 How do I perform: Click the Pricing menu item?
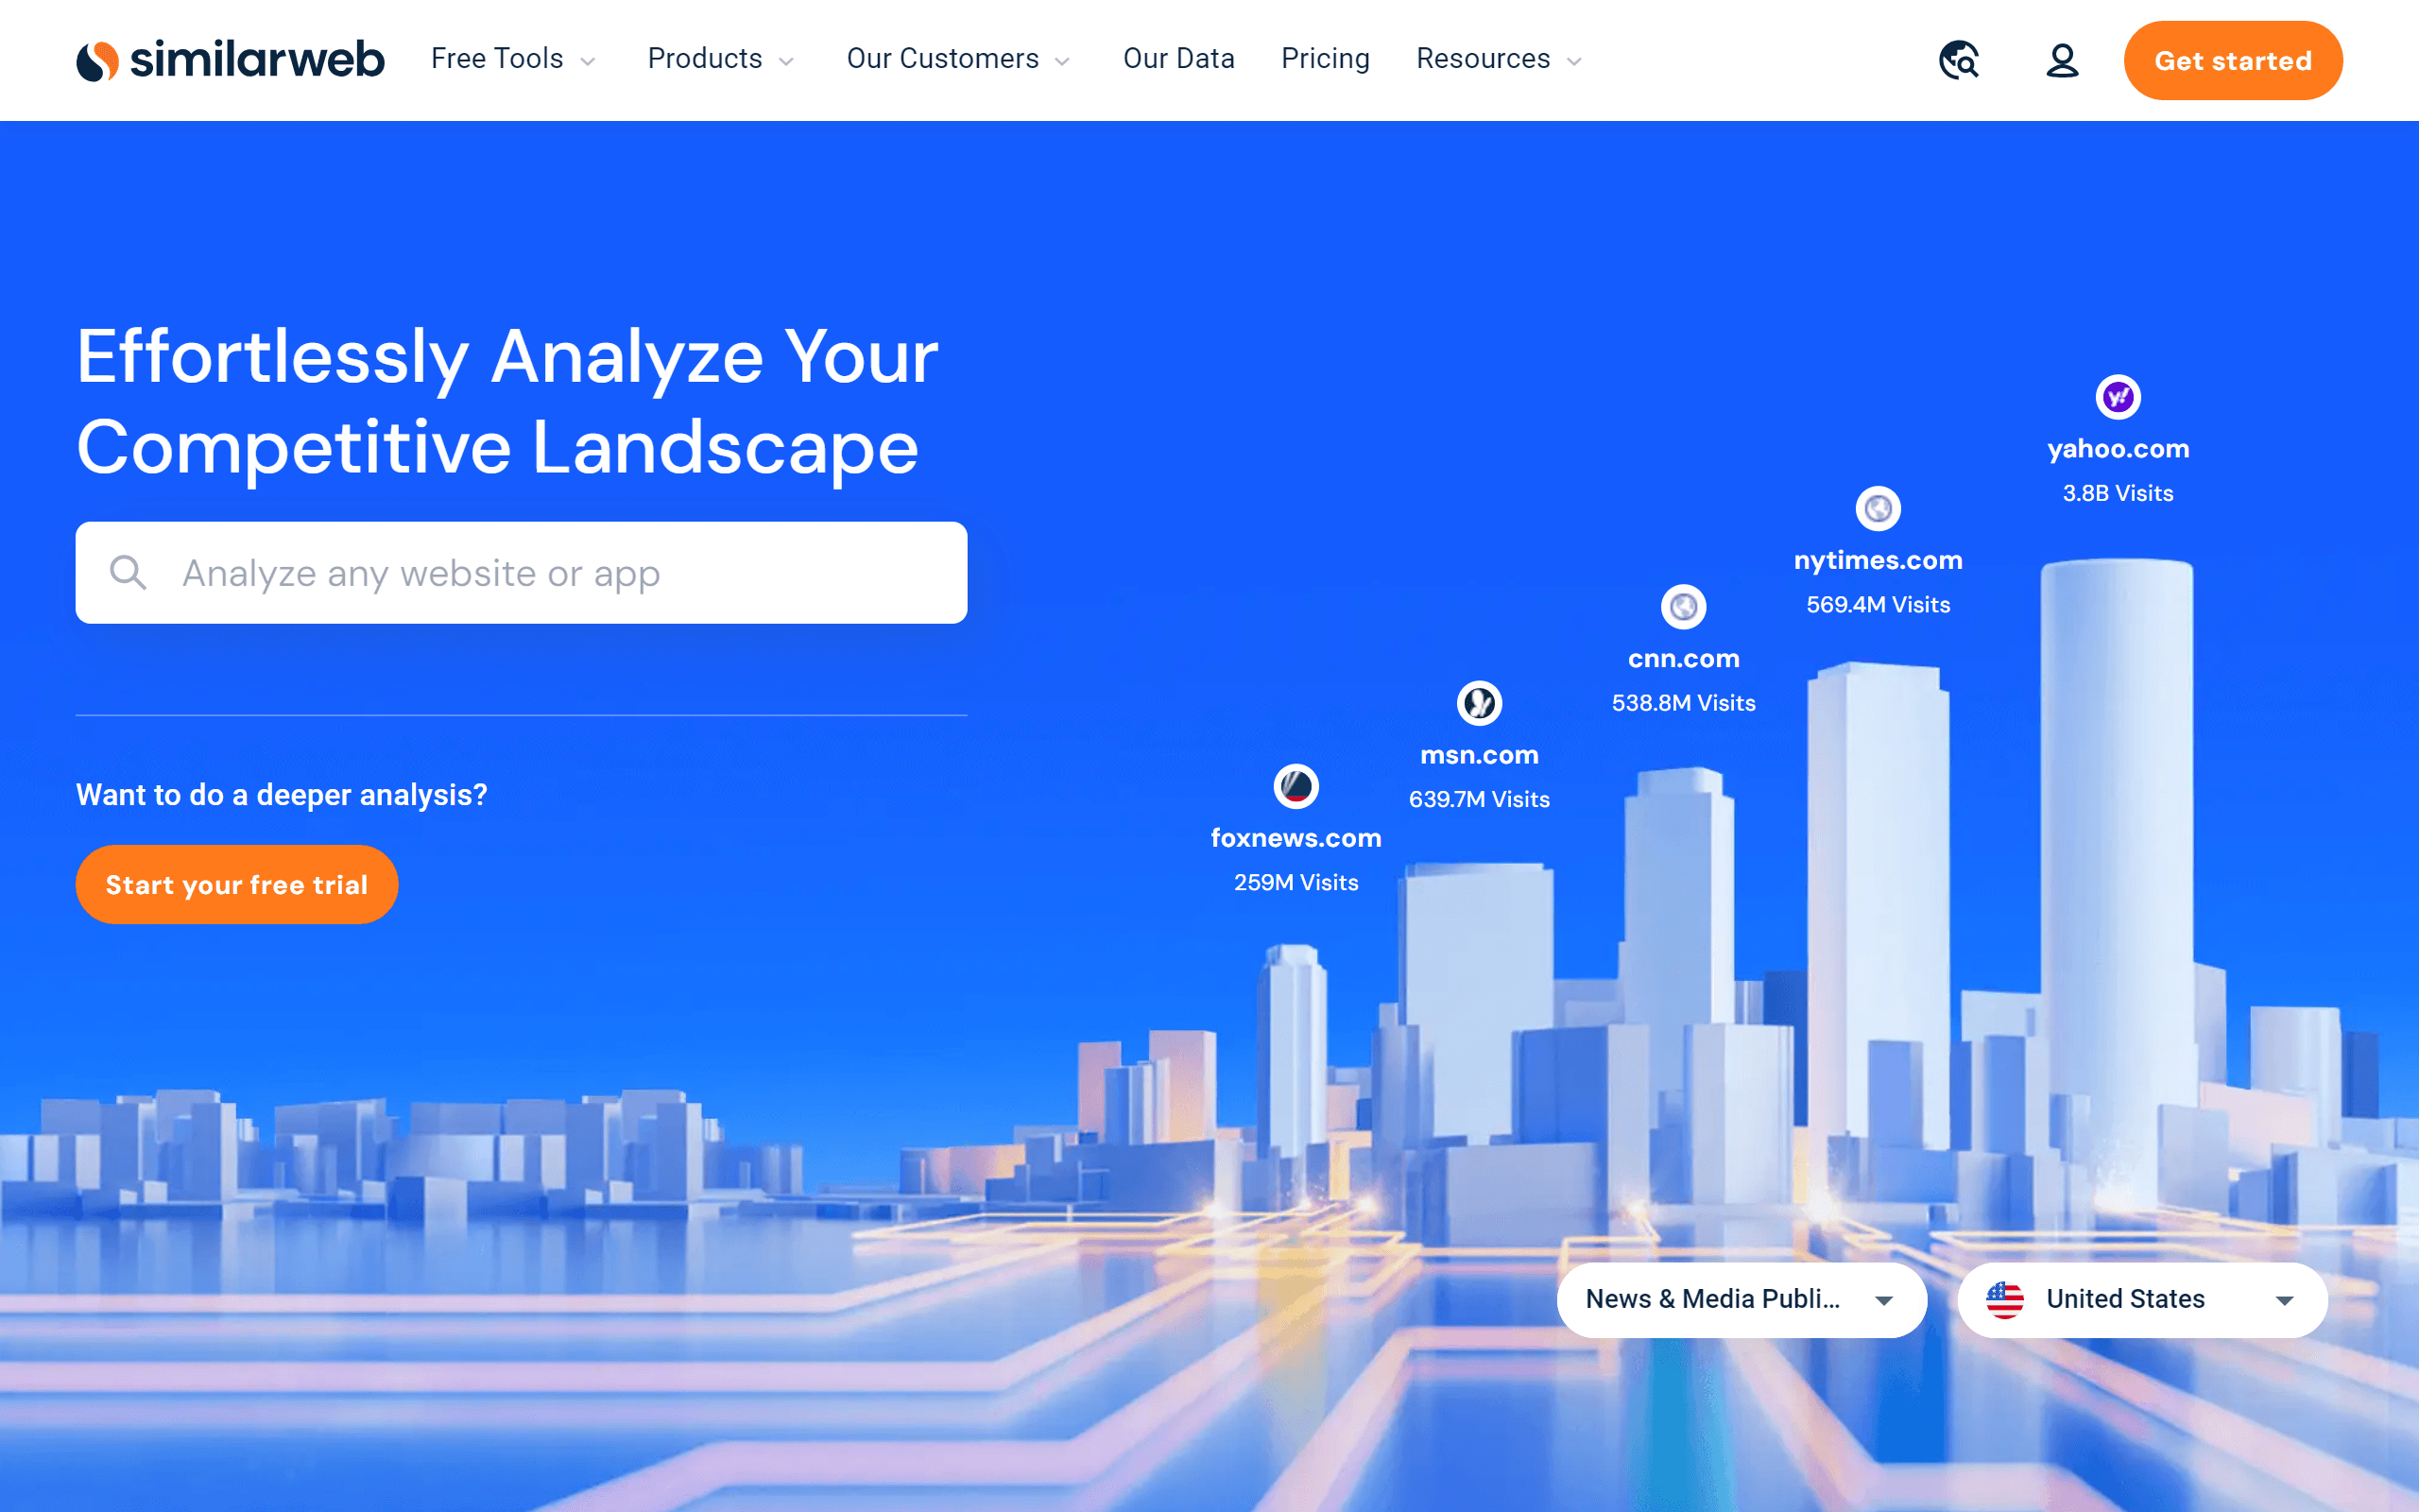click(1326, 58)
